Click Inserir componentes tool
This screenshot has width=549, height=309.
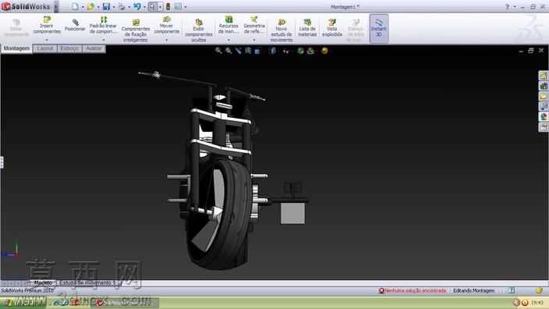coord(47,25)
